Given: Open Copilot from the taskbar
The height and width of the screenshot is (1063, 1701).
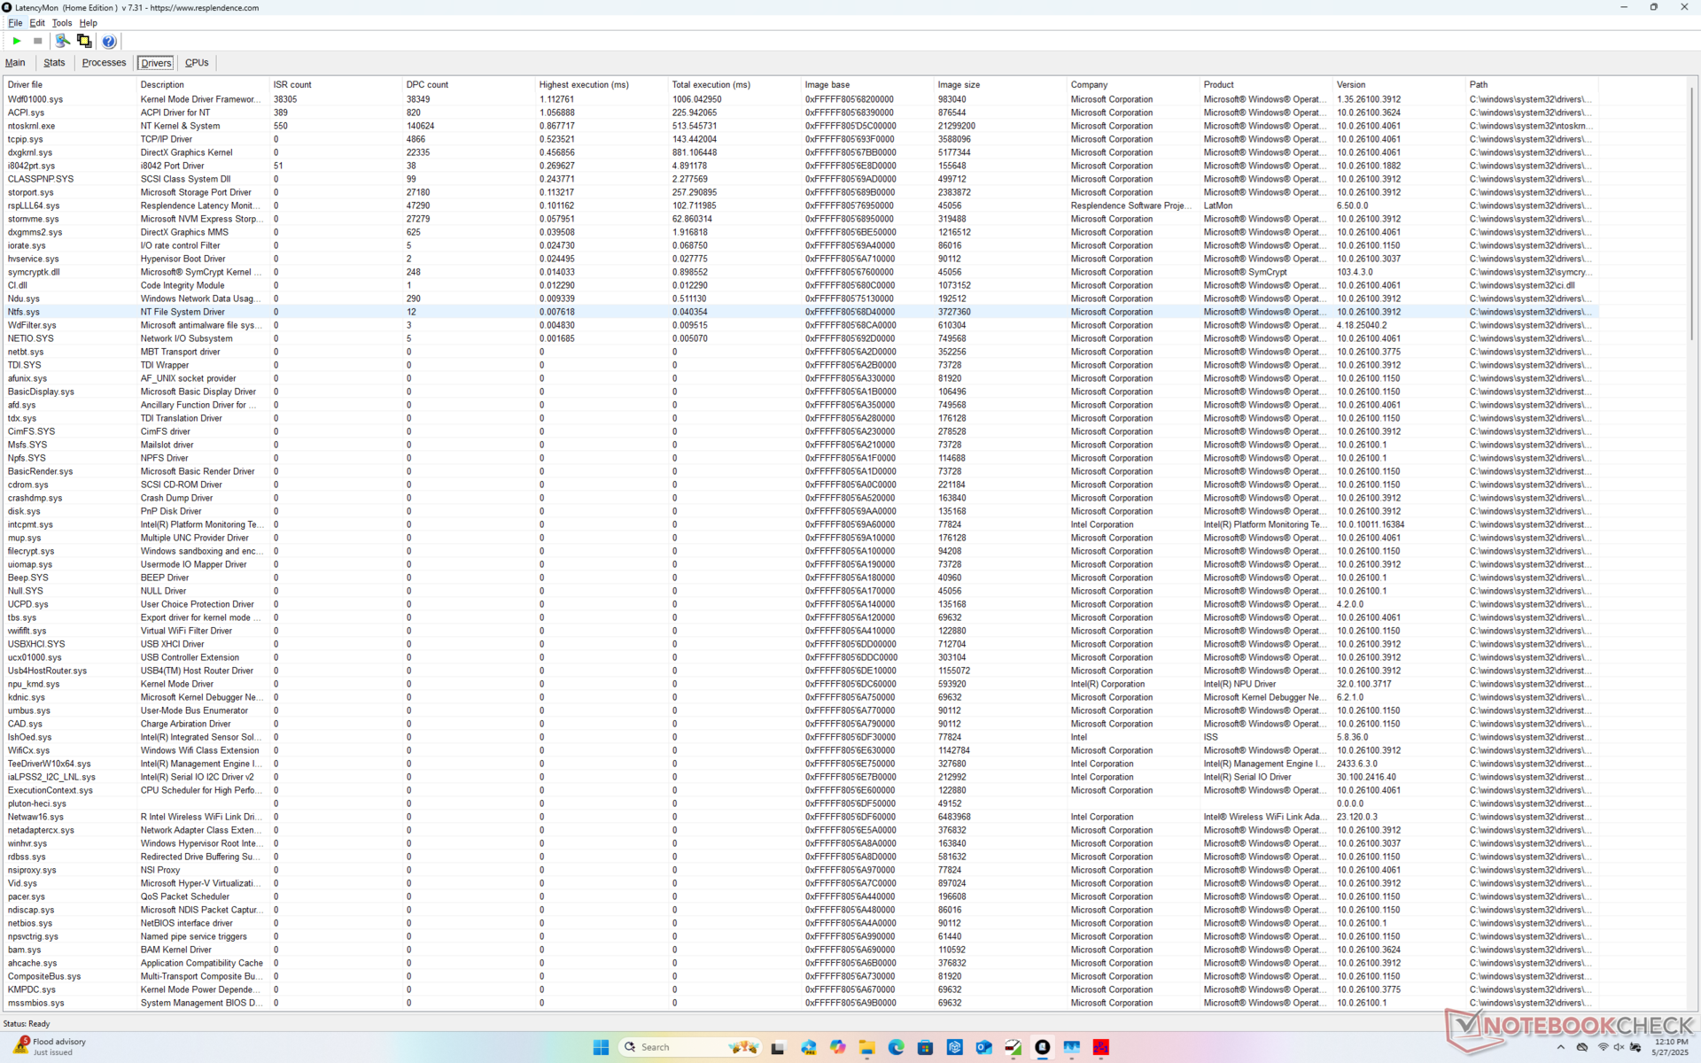Looking at the screenshot, I should (x=837, y=1047).
